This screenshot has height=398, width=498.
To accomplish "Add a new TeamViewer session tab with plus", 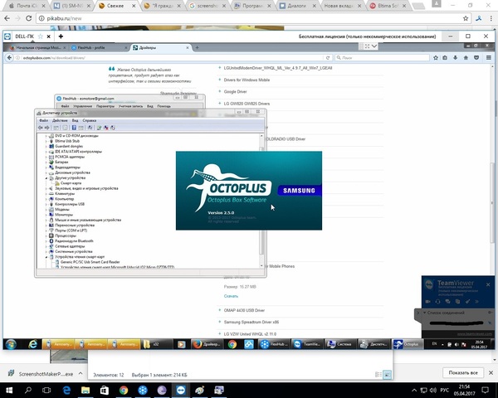I will pyautogui.click(x=61, y=36).
